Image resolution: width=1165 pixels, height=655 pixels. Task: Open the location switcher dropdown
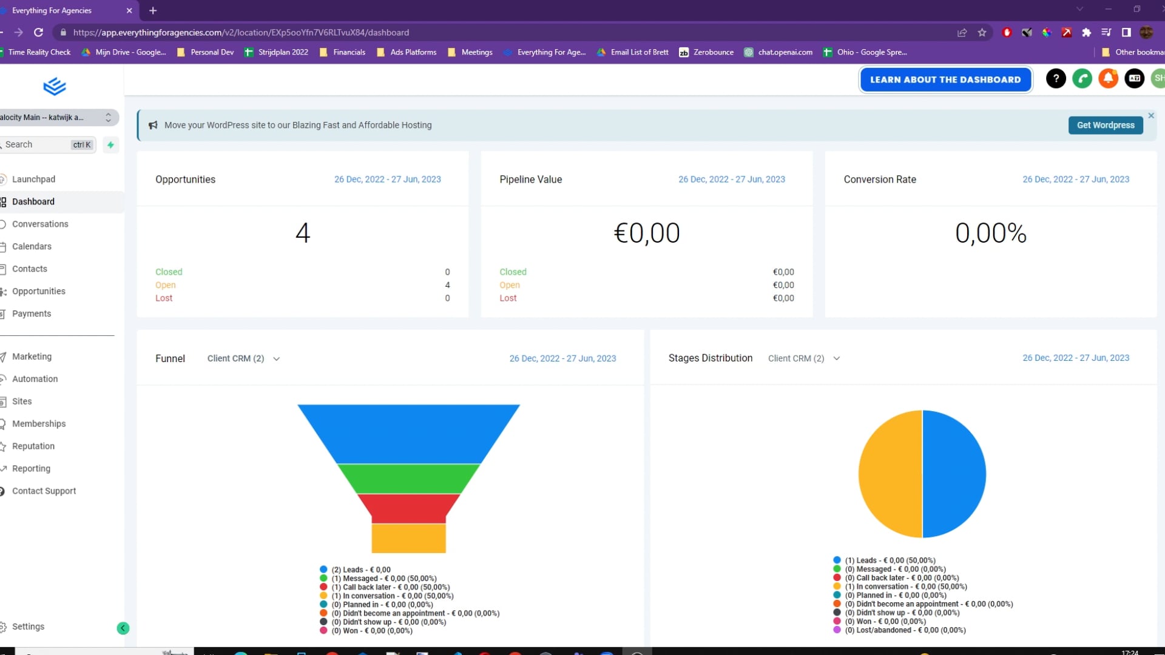point(58,117)
